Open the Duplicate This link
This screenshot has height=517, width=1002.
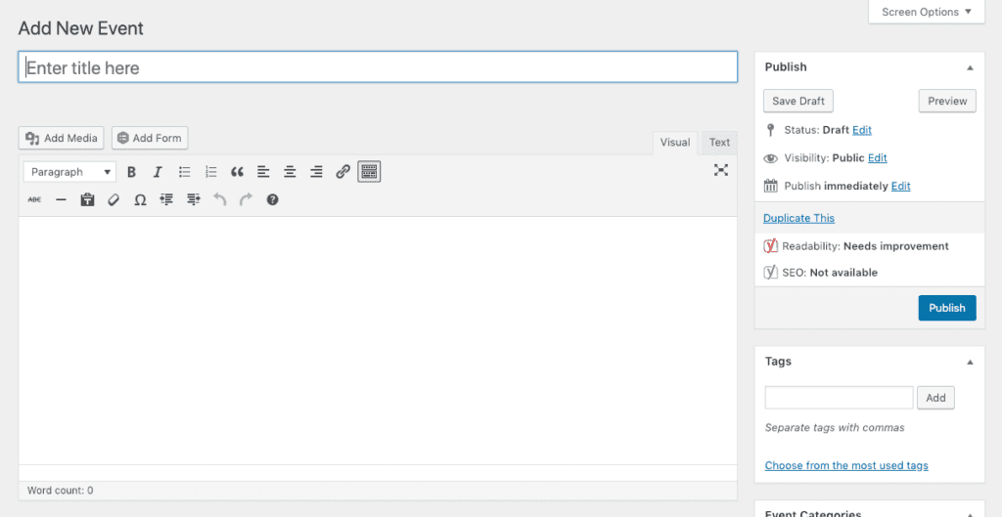(x=798, y=218)
